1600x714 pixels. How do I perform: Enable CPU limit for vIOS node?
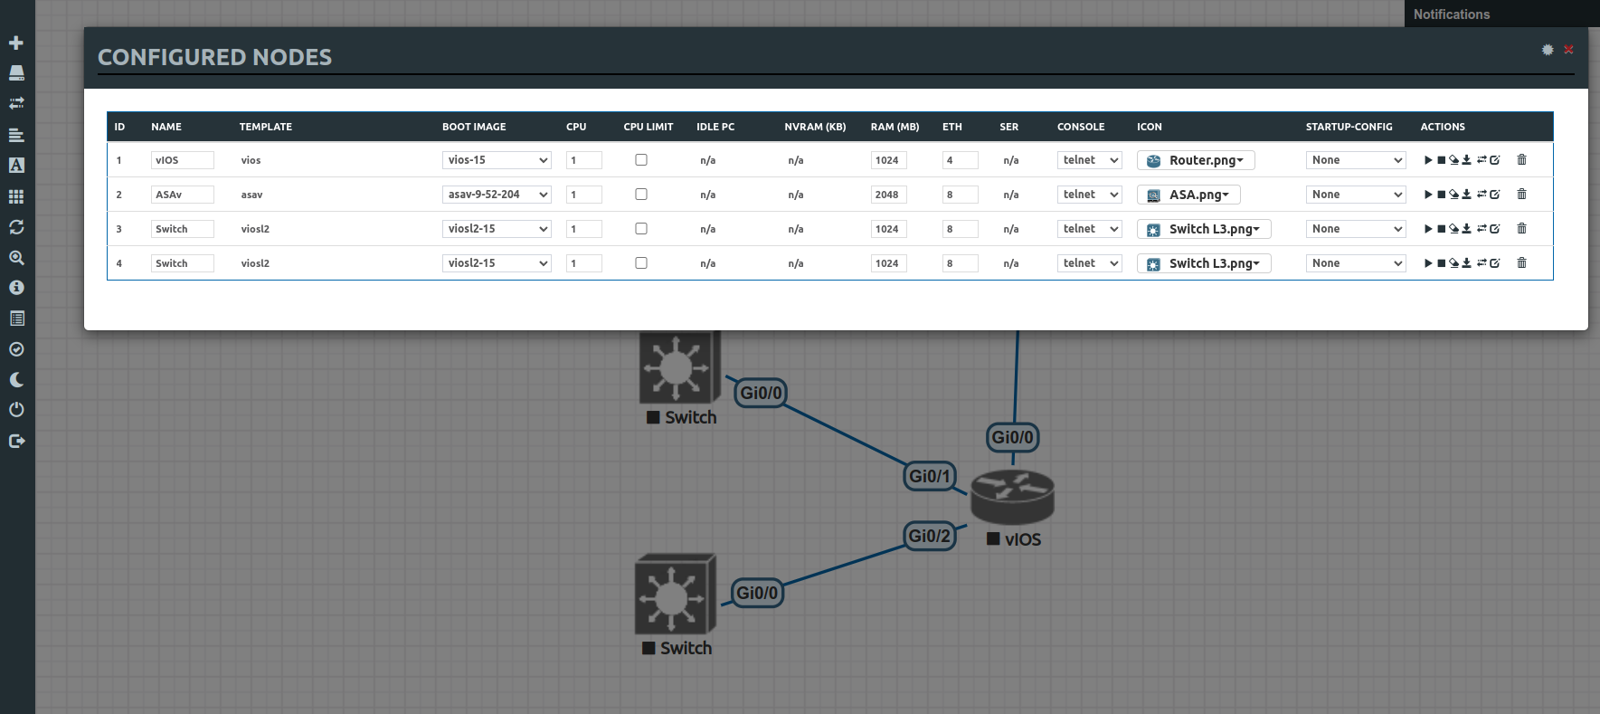click(641, 160)
